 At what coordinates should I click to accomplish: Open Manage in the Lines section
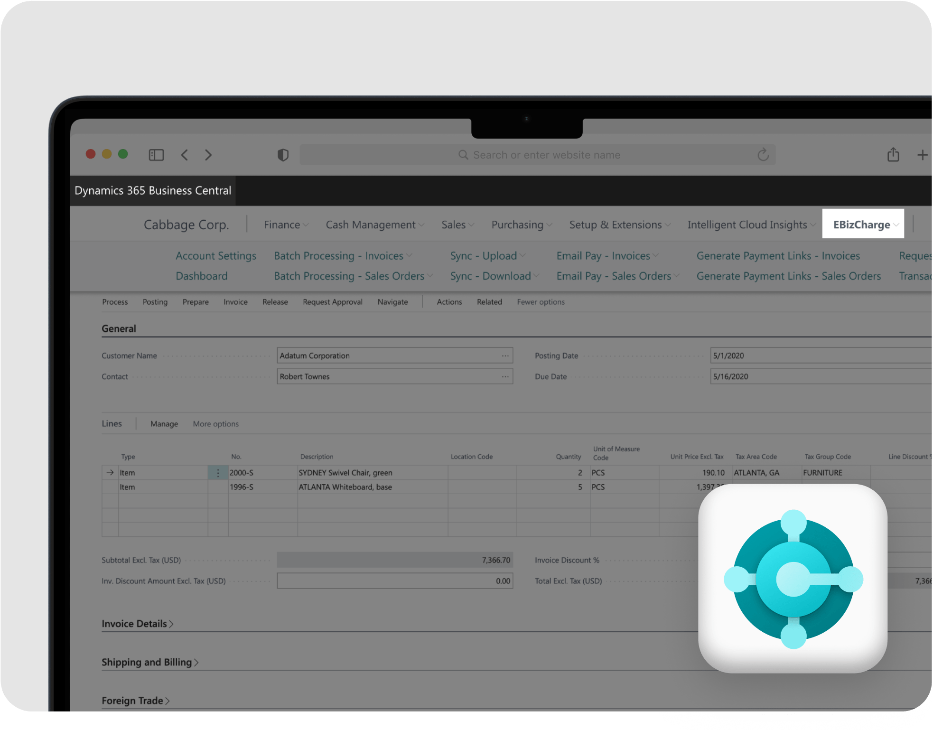coord(164,424)
